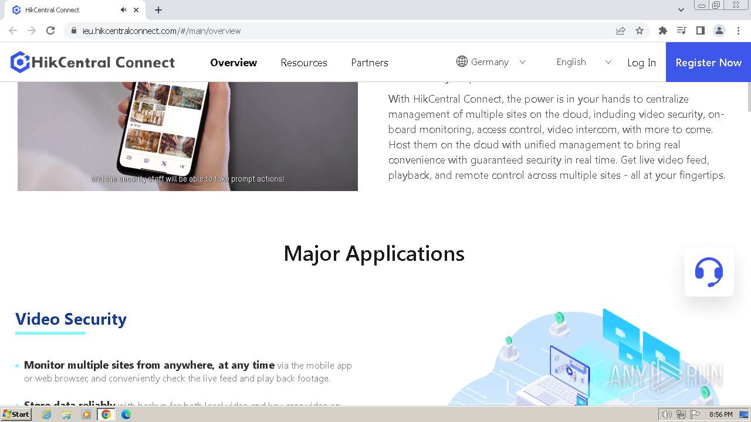Switch to Chrome in the taskbar
The height and width of the screenshot is (422, 751).
(106, 414)
